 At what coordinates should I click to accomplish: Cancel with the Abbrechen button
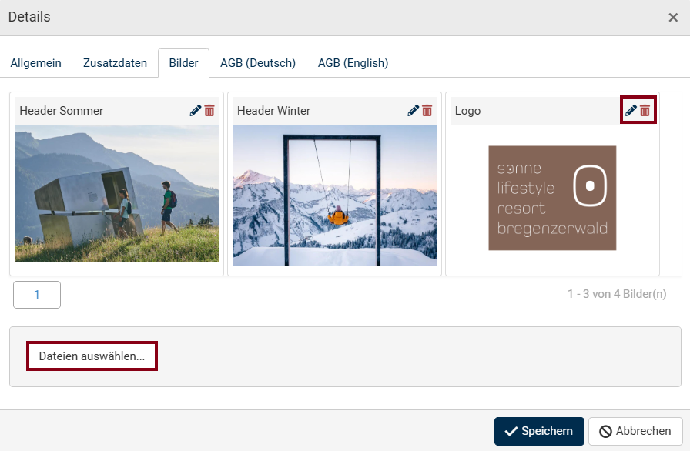[x=635, y=431]
